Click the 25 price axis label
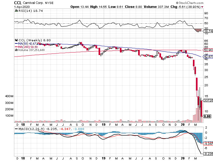213x161 pixels. 206,77
